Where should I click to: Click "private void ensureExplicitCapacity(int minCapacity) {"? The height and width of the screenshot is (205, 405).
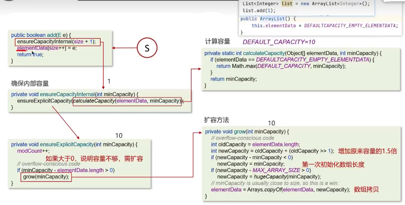point(74,145)
